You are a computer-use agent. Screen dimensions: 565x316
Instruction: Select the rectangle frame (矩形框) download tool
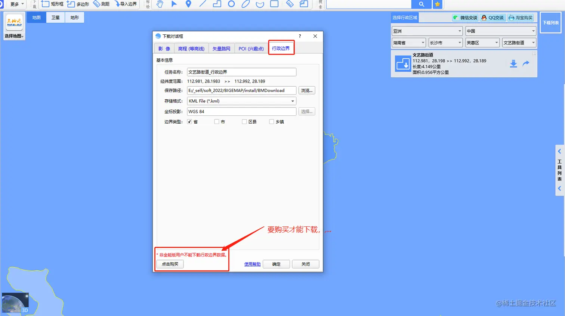click(x=52, y=4)
